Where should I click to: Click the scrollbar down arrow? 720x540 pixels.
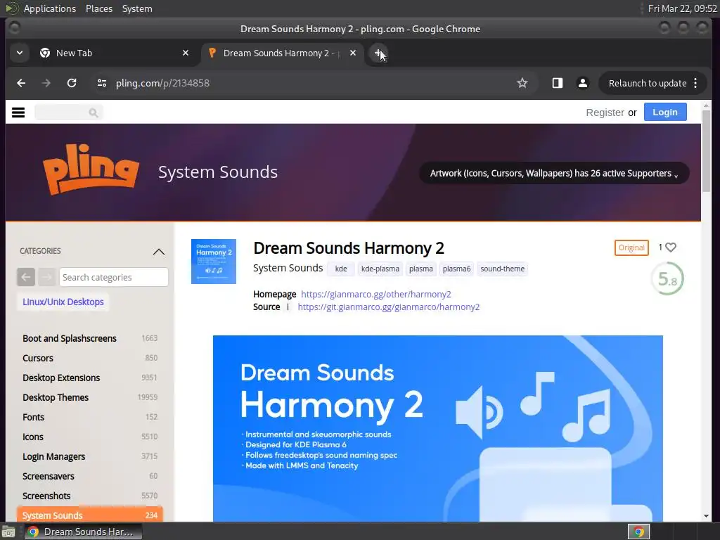(x=706, y=516)
